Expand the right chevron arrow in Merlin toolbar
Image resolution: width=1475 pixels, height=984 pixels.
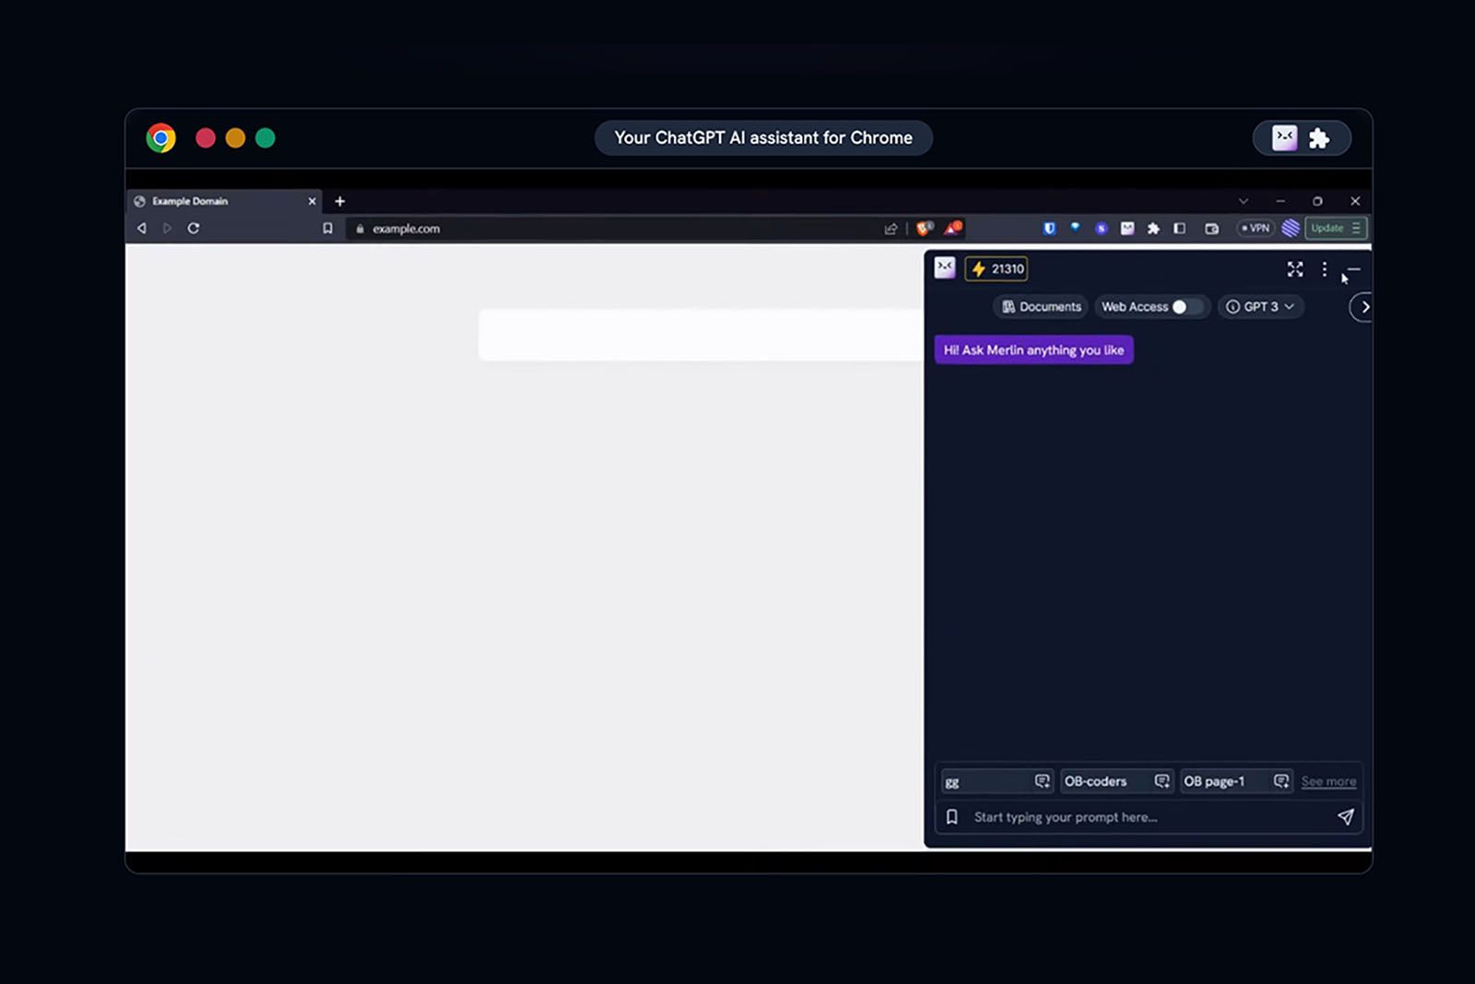[x=1363, y=307]
